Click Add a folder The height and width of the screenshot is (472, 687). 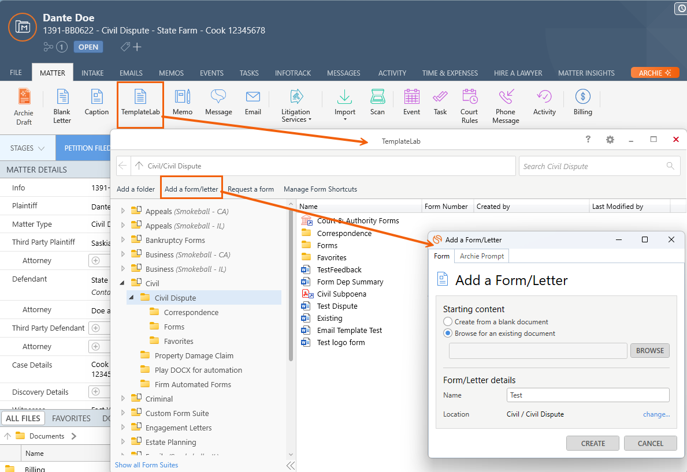click(x=136, y=189)
